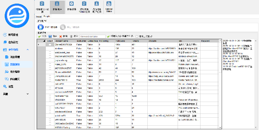
Task: Click the floppy disk save icon
Action: coord(50,37)
